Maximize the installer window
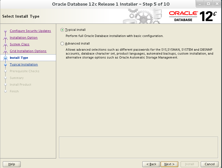Image resolution: width=222 pixels, height=168 pixels. [x=208, y=4]
